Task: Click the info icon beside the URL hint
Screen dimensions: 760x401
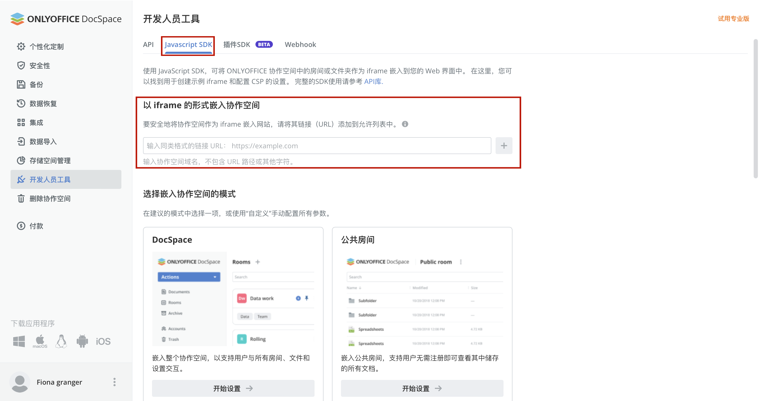Action: click(405, 124)
